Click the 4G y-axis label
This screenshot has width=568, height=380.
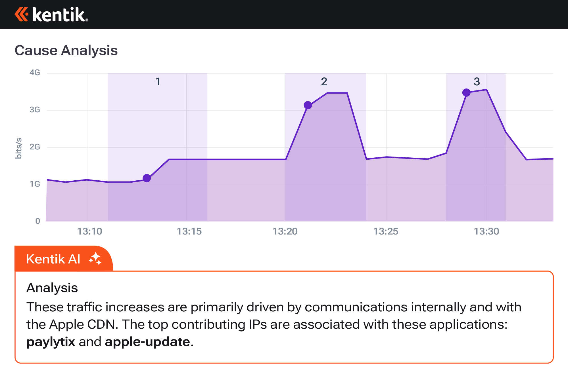[35, 73]
